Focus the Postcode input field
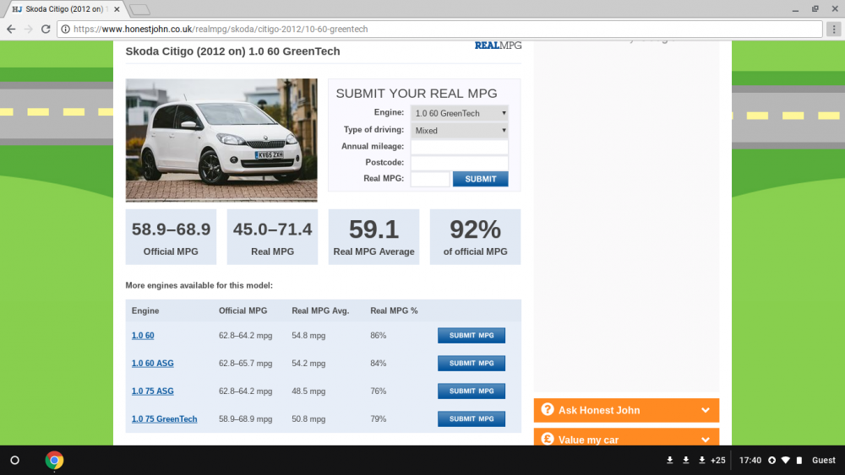 pyautogui.click(x=459, y=163)
